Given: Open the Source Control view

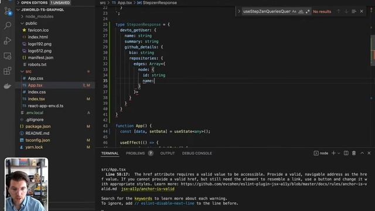Looking at the screenshot, I should 8,11.
